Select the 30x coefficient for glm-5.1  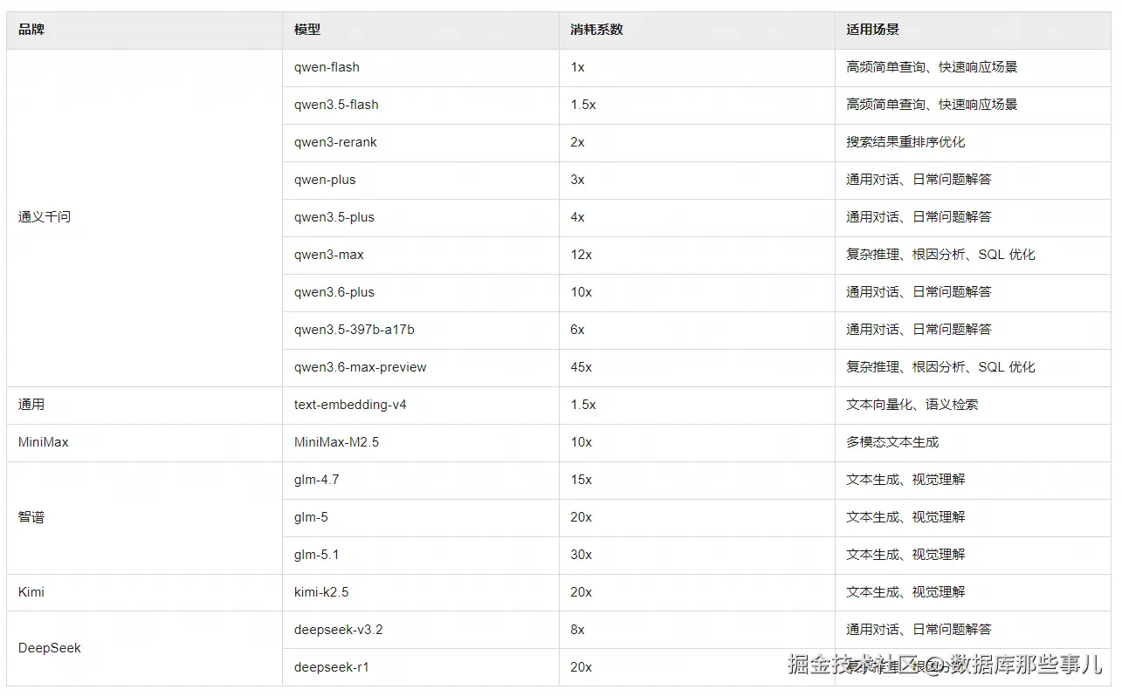point(582,555)
